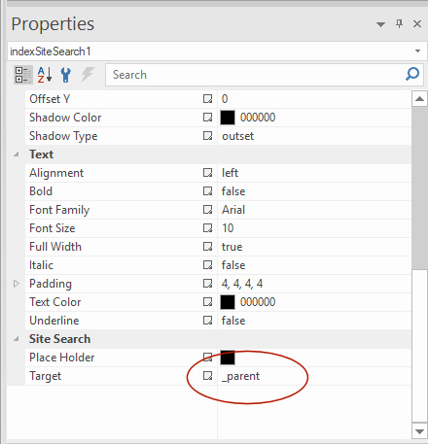Click the marker box beside Target

(207, 376)
